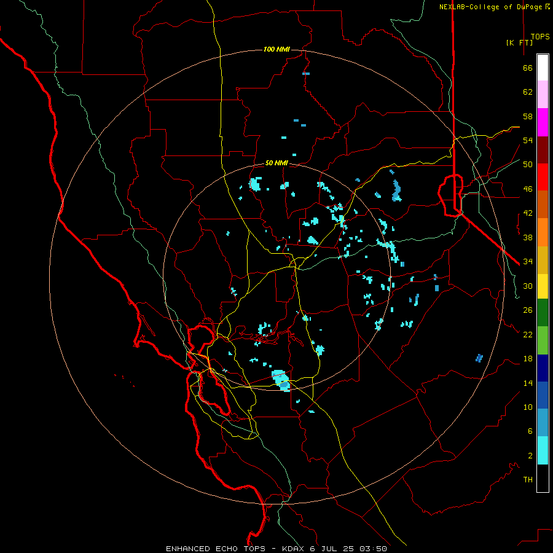This screenshot has height=553, width=553.
Task: Click the legend value 46
Action: tap(528, 189)
